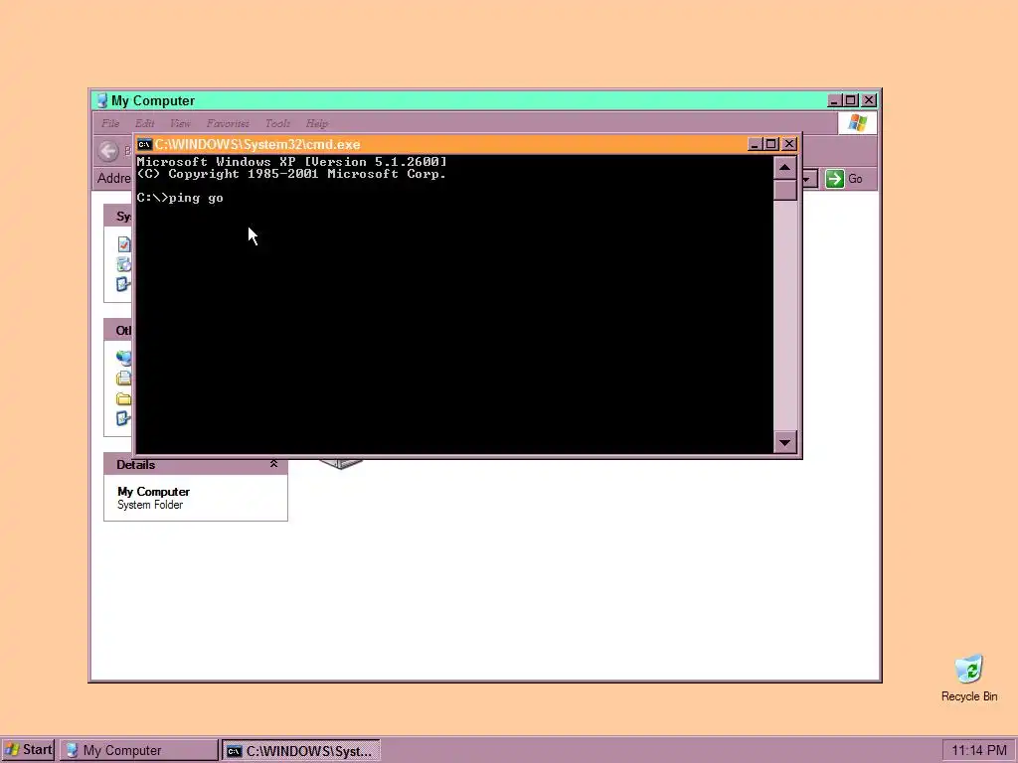The image size is (1018, 763).
Task: Click the 'ping go' command text
Action: (x=196, y=198)
